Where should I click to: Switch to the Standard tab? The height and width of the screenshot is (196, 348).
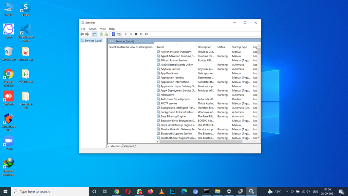pyautogui.click(x=128, y=146)
